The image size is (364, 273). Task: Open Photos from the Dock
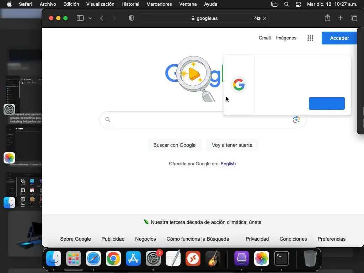[262, 258]
